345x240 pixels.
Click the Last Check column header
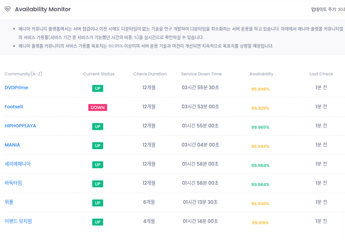[321, 74]
